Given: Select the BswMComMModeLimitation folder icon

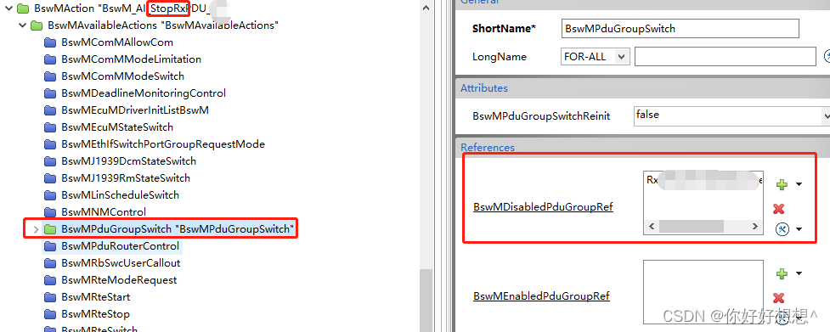Looking at the screenshot, I should 50,59.
